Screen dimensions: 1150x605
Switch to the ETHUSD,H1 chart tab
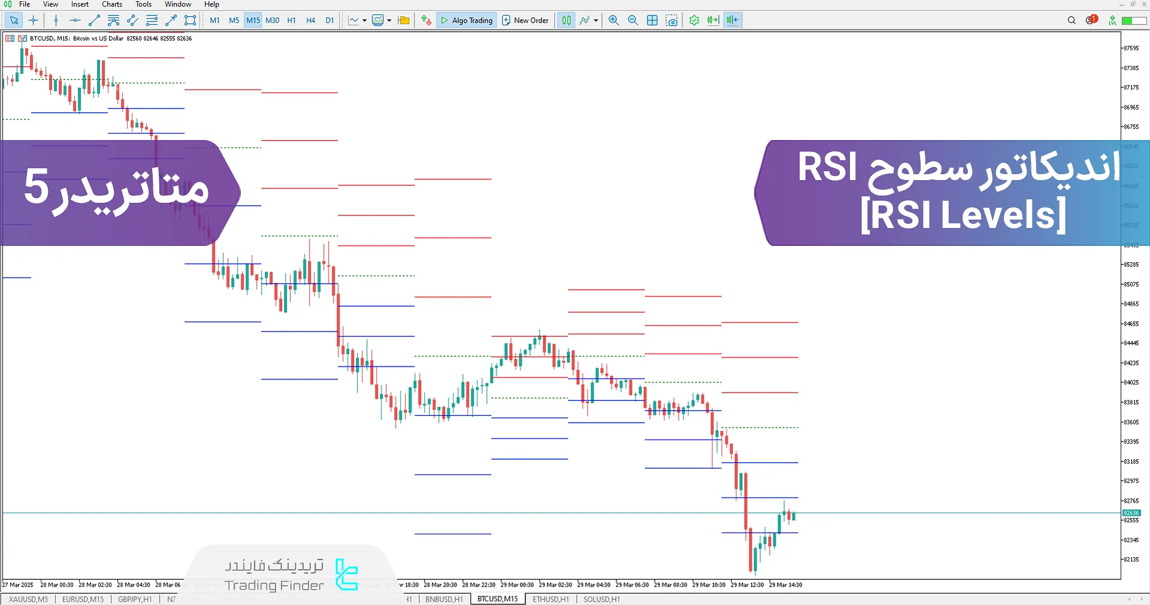(550, 599)
